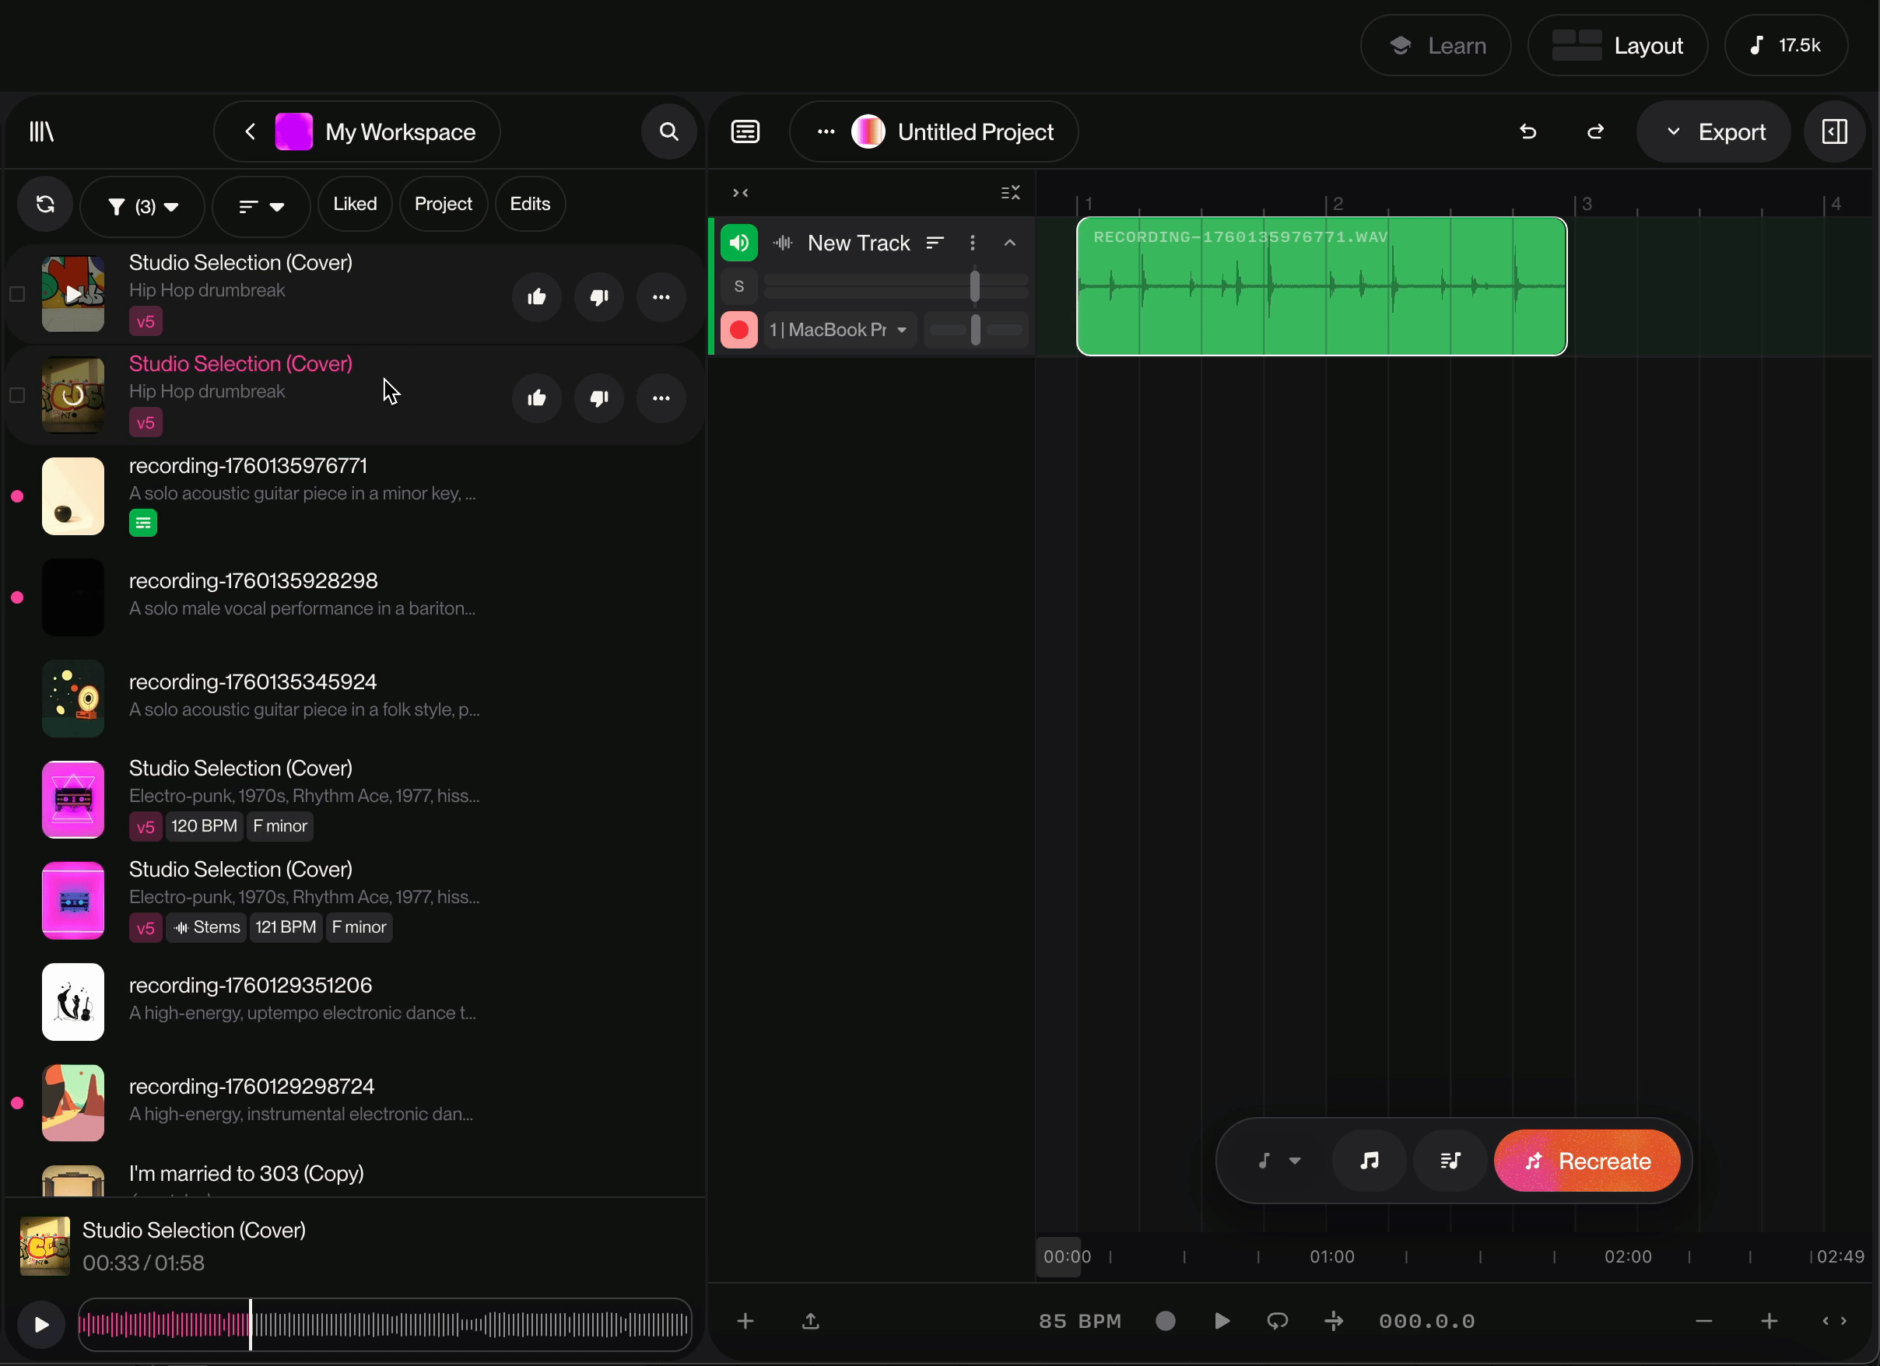Image resolution: width=1880 pixels, height=1366 pixels.
Task: Open the filter (3) dropdown
Action: (x=142, y=206)
